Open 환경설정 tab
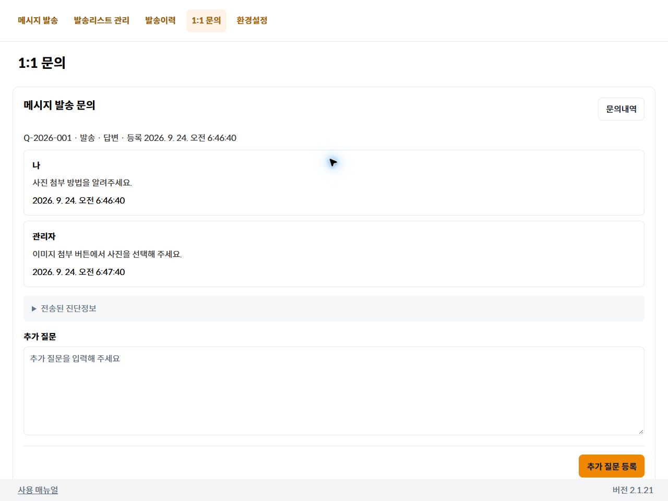This screenshot has width=668, height=501. pos(252,20)
